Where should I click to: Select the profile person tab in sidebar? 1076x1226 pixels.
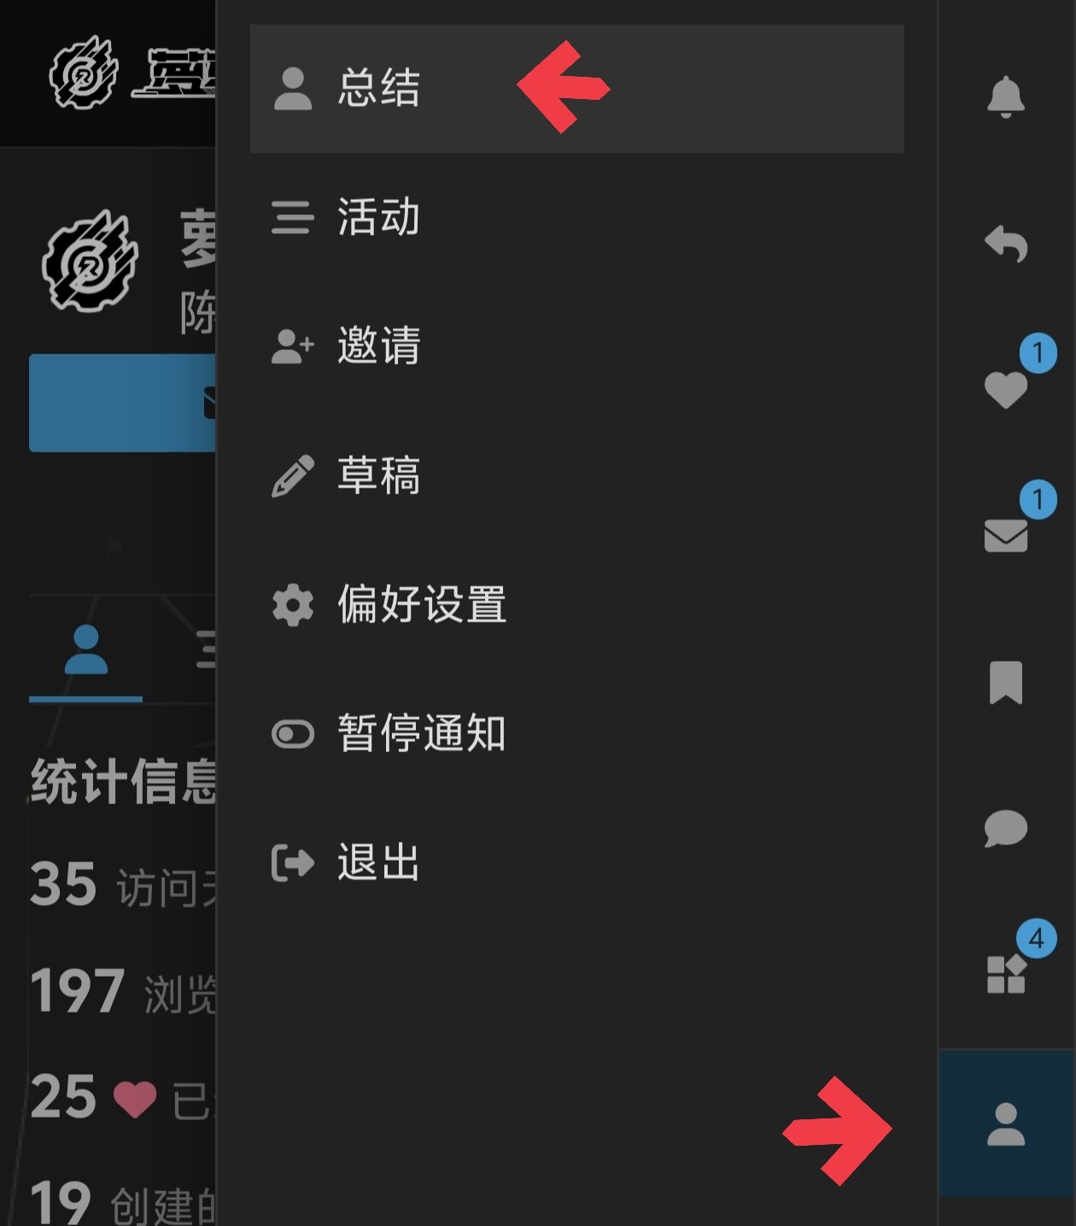tap(1006, 1124)
